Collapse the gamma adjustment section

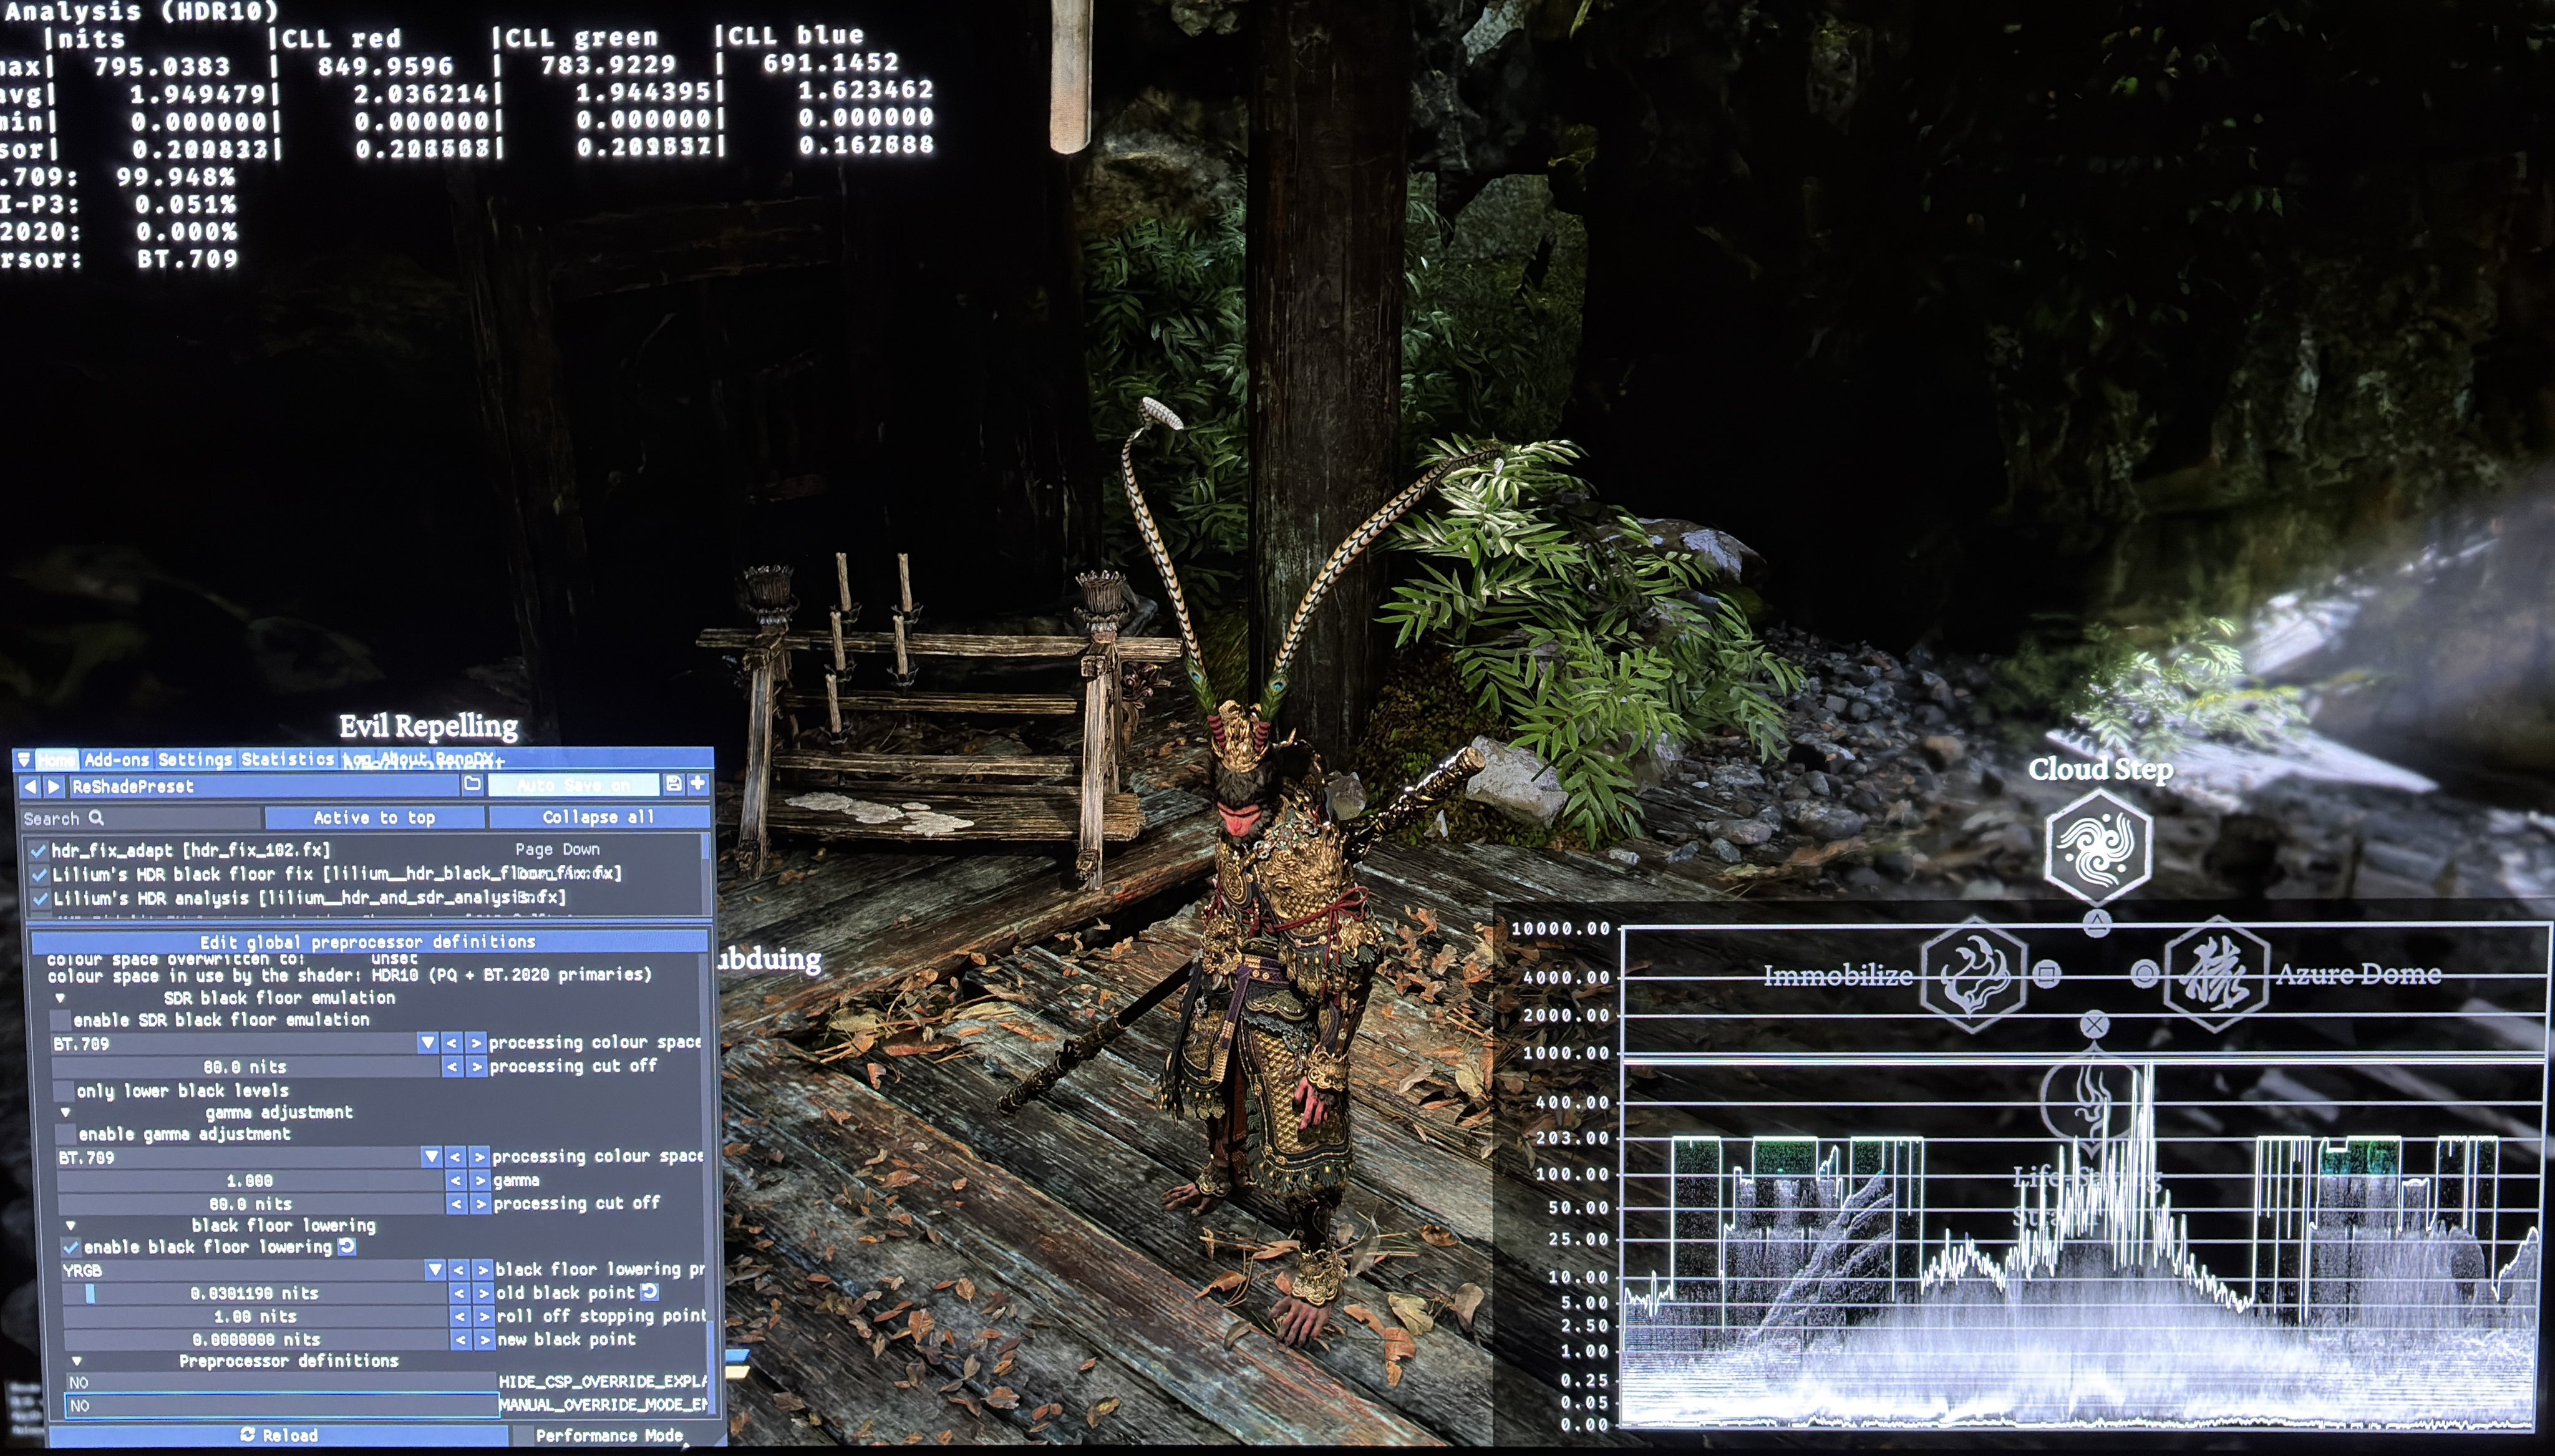66,1112
